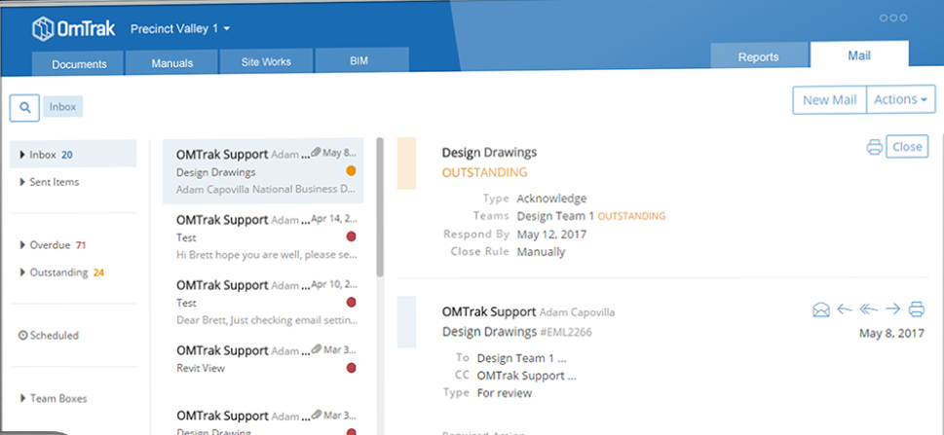Click the New Mail button
Viewport: 944px width, 435px height.
pos(830,100)
